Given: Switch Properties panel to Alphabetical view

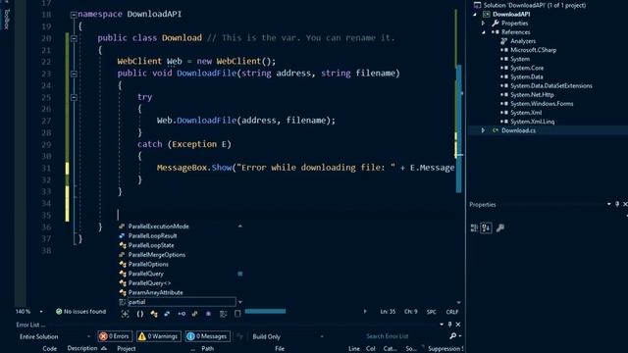Looking at the screenshot, I should click(487, 228).
